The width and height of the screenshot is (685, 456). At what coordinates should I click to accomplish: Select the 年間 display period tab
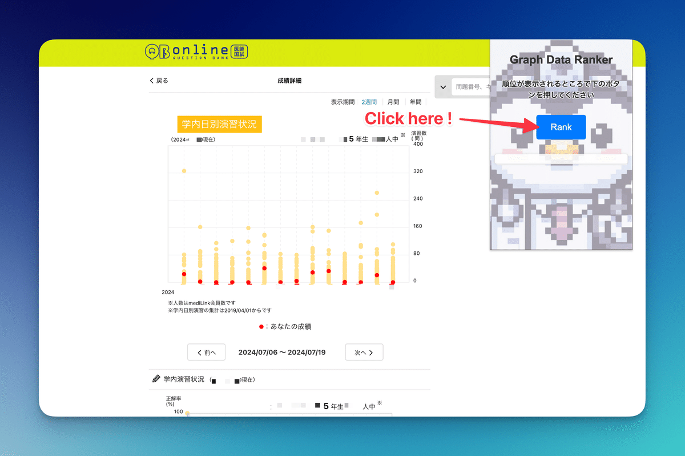point(416,102)
